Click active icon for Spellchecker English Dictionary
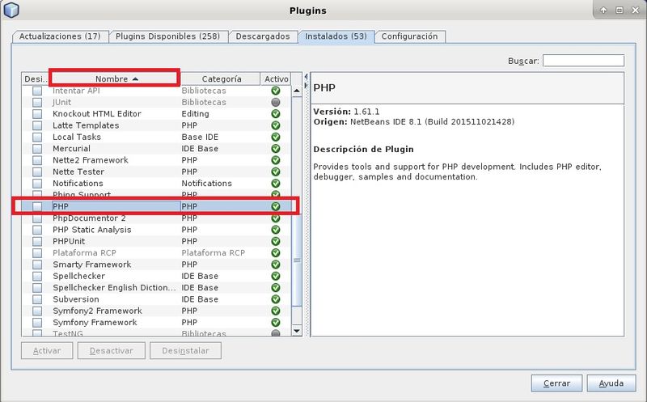The image size is (647, 402). click(x=276, y=288)
